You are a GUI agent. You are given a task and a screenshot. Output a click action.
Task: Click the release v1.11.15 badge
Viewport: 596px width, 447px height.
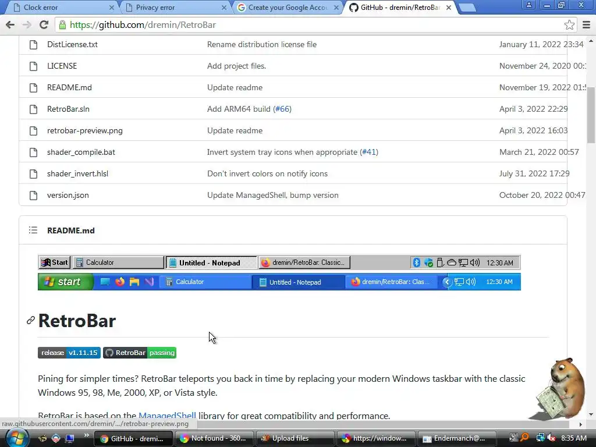[69, 353]
